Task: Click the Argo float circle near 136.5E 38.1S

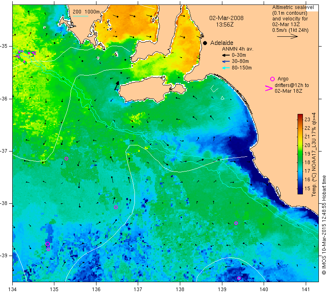Action: coord(116,207)
